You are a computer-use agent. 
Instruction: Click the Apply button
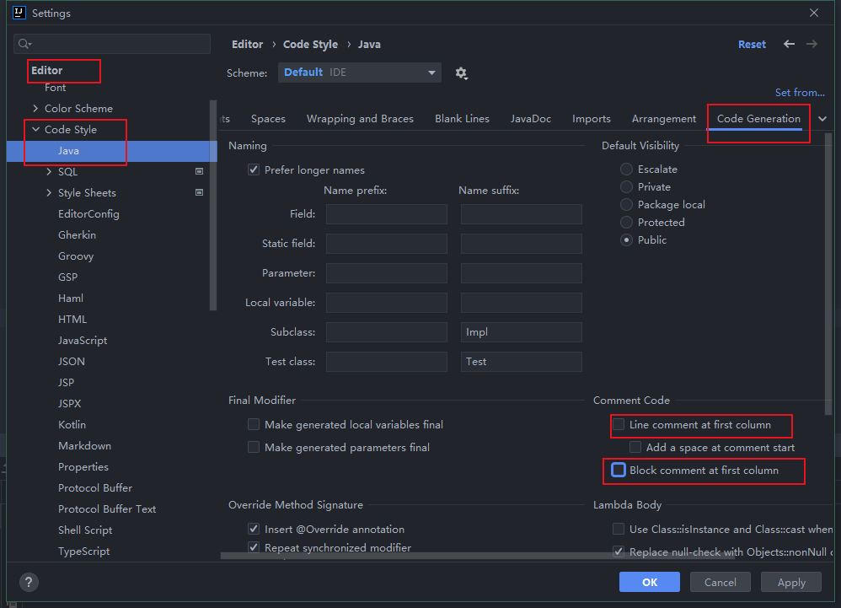click(791, 582)
